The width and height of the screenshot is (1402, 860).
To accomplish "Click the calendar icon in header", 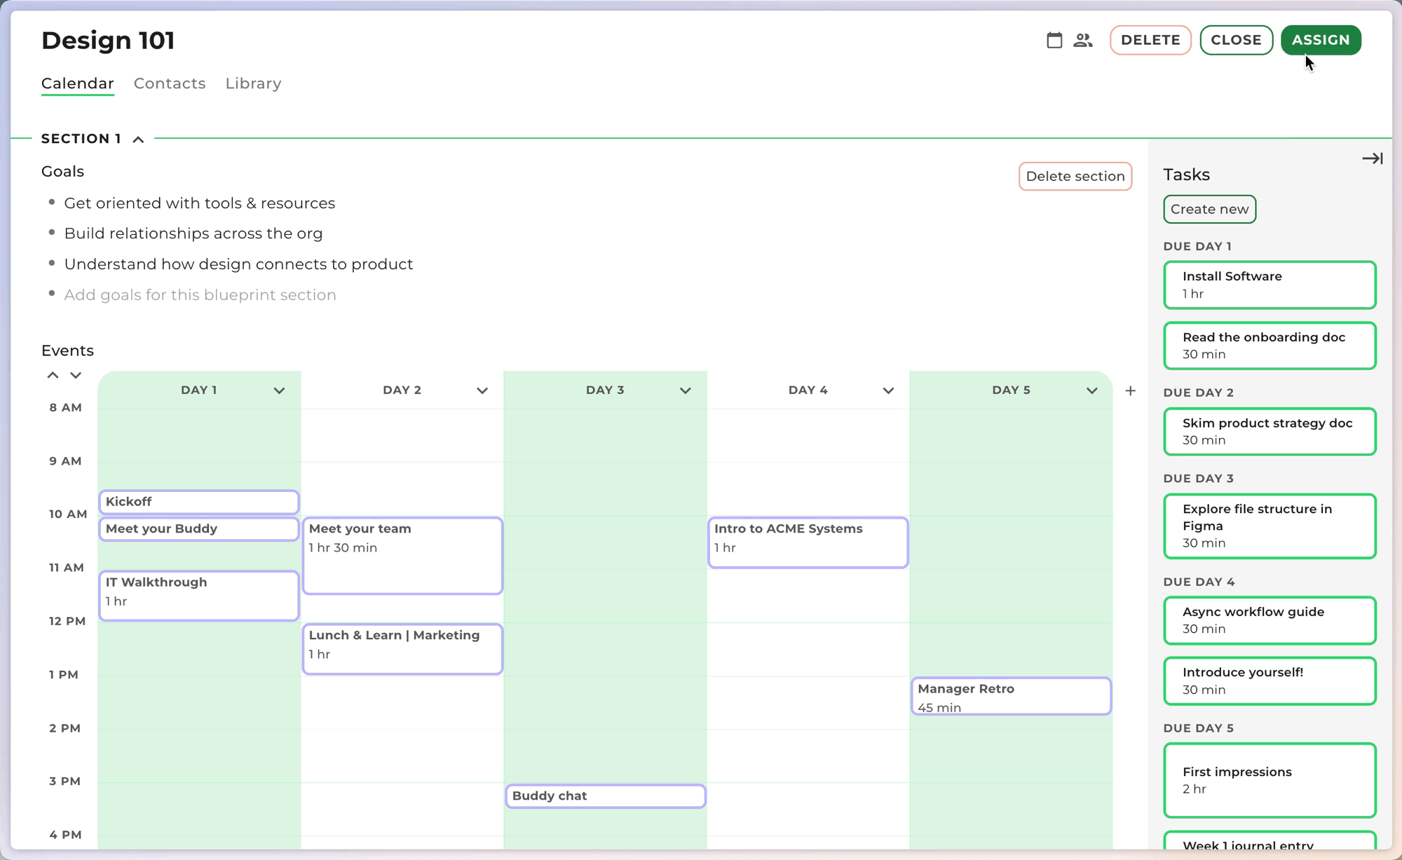I will coord(1054,40).
